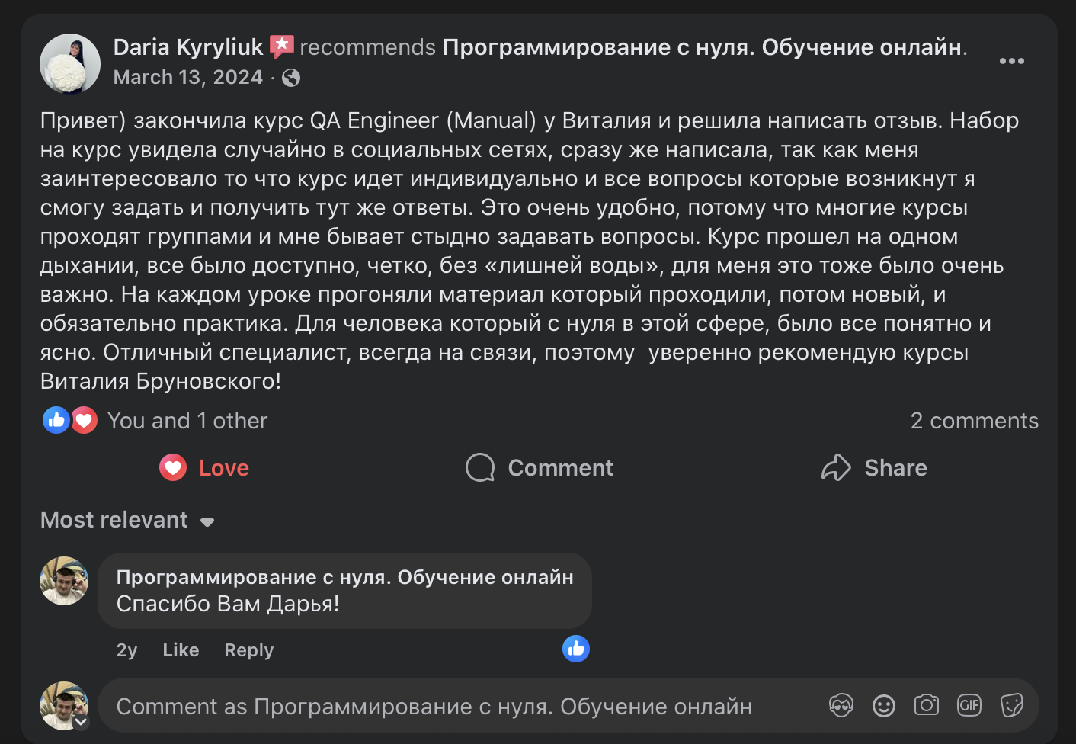Open the three-dot post options menu
This screenshot has height=744, width=1076.
pyautogui.click(x=1011, y=60)
